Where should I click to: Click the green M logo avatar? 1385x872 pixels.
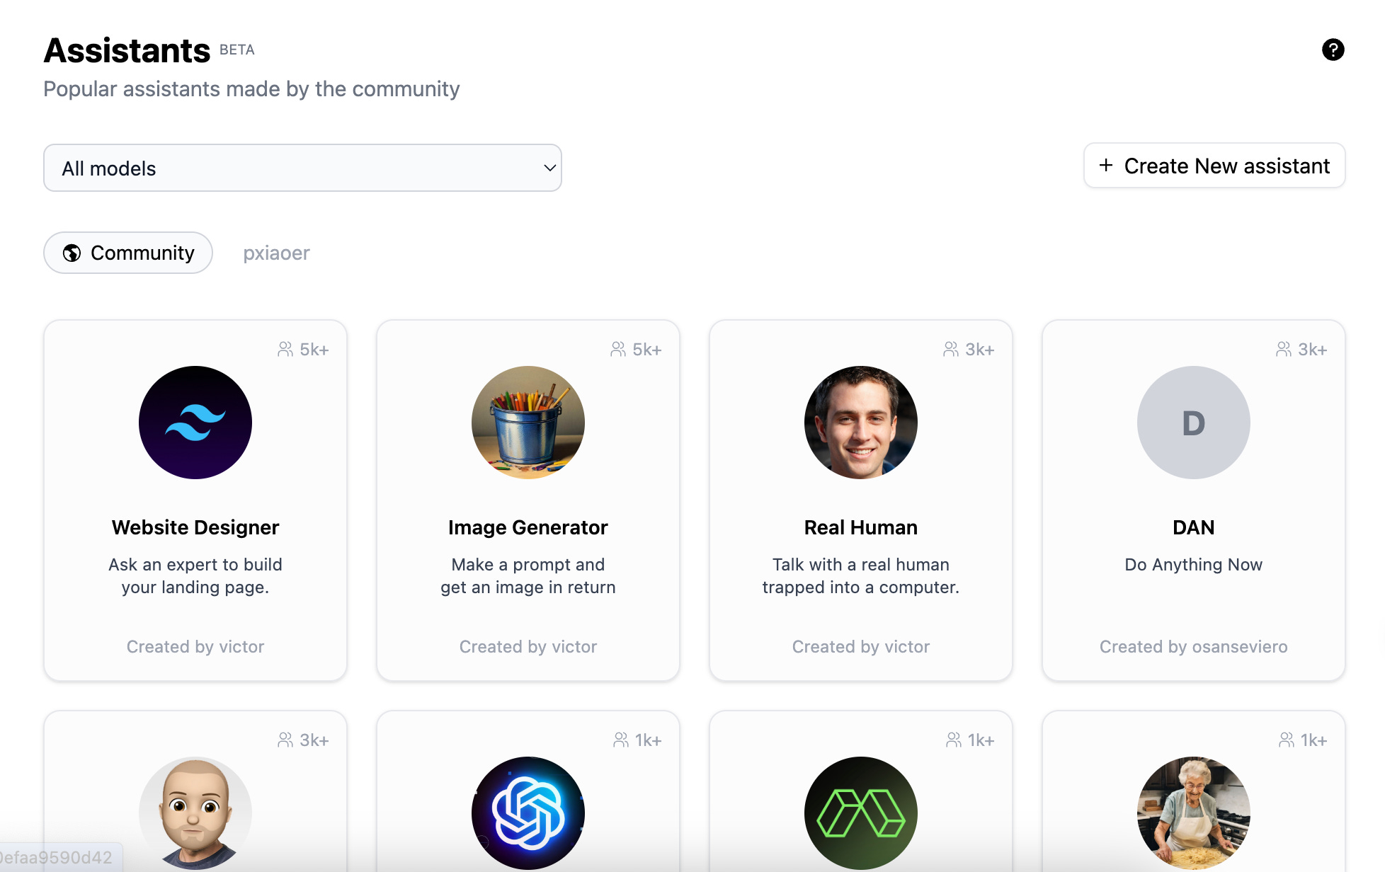pyautogui.click(x=861, y=813)
